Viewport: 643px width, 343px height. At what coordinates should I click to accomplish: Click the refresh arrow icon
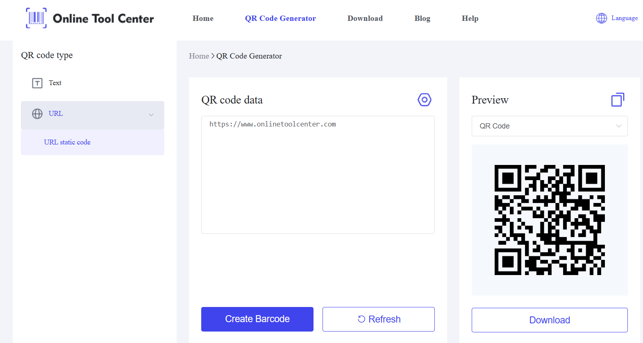coord(361,319)
